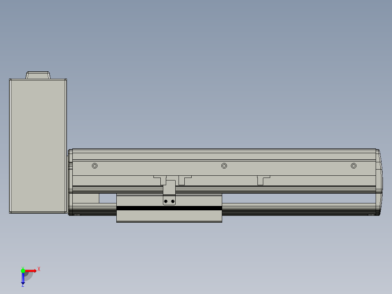Select the rounded right end cap of the actuator

click(x=379, y=182)
